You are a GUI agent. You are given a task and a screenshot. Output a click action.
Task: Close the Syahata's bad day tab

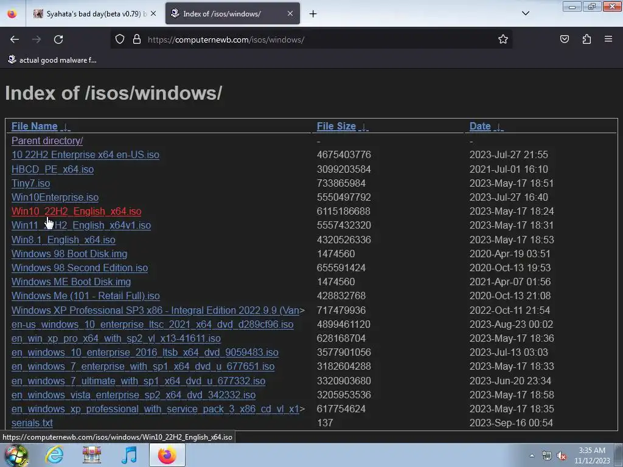point(153,13)
